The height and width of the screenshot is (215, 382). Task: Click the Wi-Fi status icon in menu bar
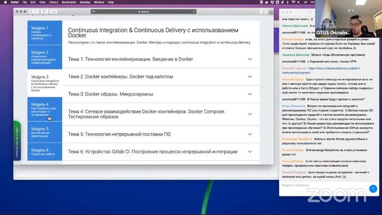pyautogui.click(x=293, y=2)
